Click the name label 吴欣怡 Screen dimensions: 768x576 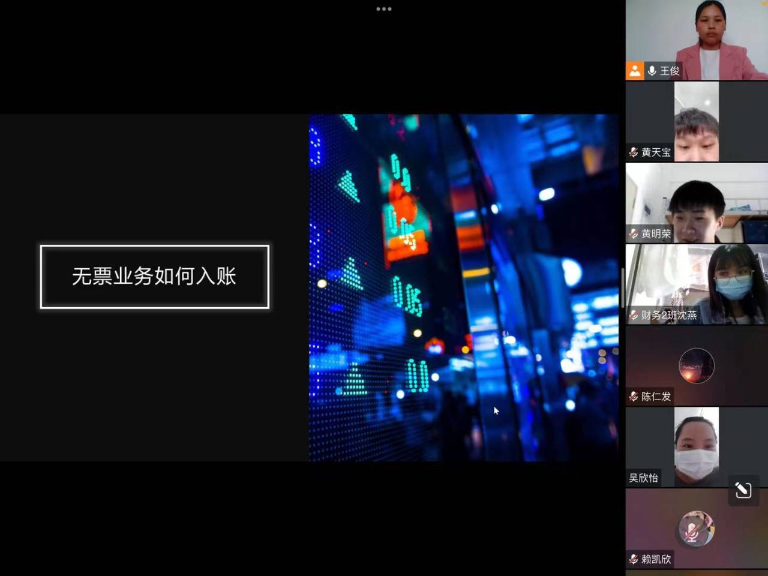643,478
